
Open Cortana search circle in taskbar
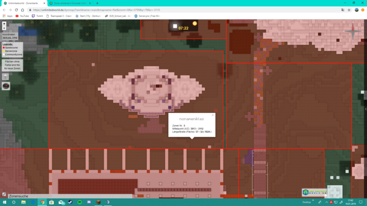click(14, 202)
